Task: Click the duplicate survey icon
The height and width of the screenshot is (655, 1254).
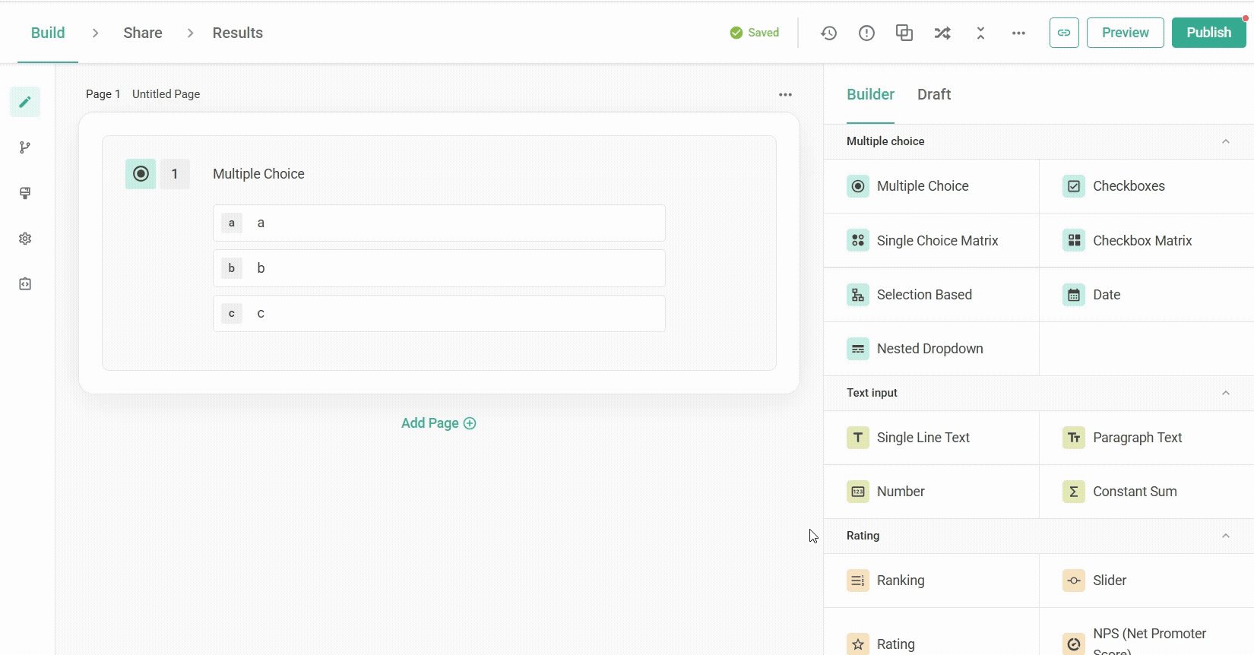Action: pyautogui.click(x=904, y=33)
